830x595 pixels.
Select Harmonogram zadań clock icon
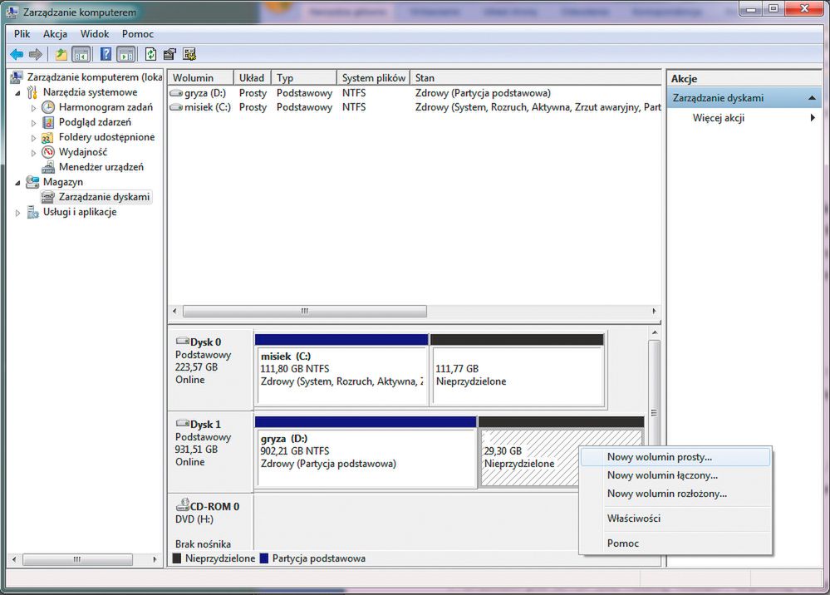point(48,107)
